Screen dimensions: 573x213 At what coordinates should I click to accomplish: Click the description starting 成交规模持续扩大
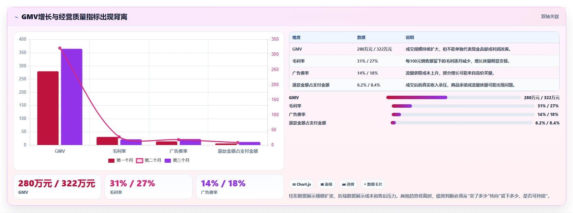[x=459, y=49]
